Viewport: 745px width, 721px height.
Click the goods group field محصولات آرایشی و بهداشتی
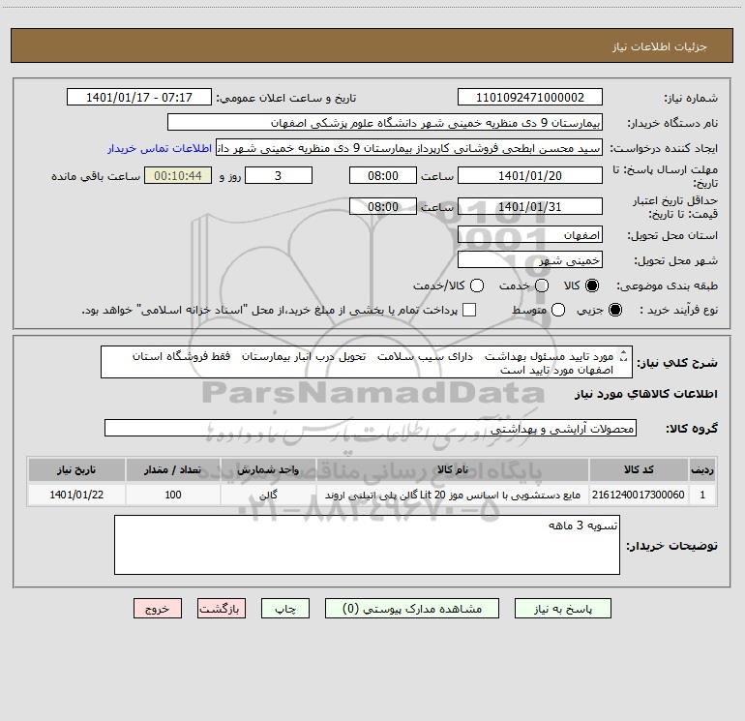point(371,428)
